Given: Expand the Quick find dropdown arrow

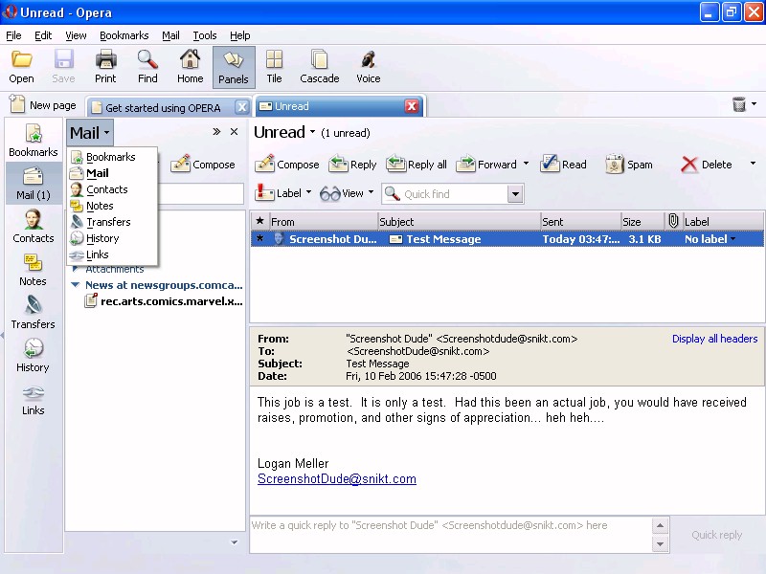Looking at the screenshot, I should tap(515, 194).
